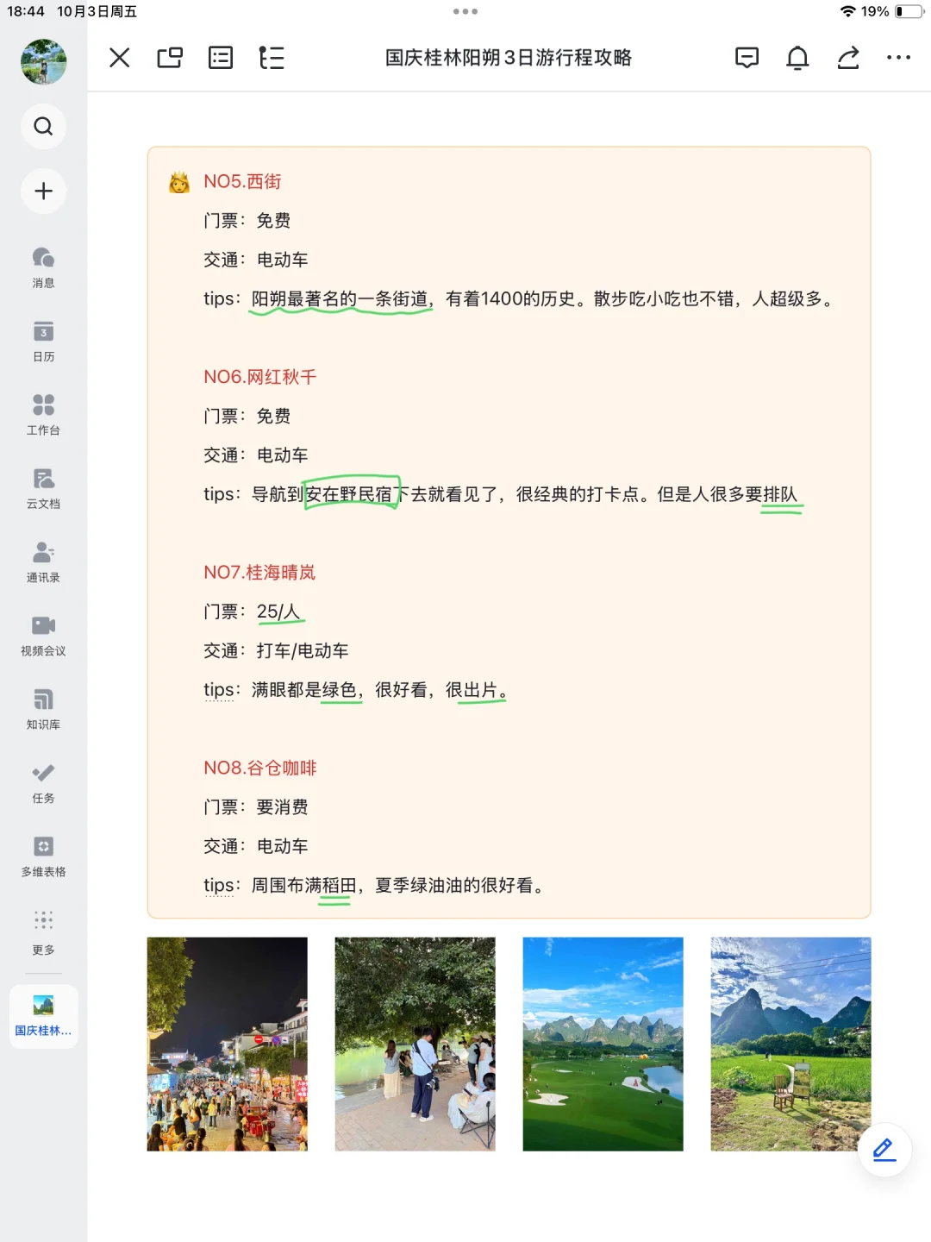Open 任务 from the sidebar

pos(43,783)
